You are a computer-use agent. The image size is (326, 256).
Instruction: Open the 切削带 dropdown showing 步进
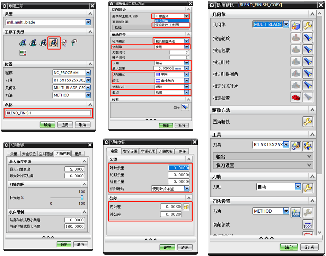point(186,47)
